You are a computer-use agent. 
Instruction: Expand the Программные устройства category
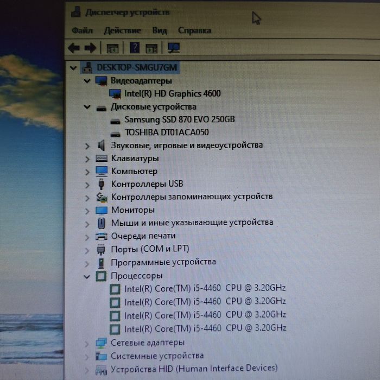pyautogui.click(x=87, y=264)
